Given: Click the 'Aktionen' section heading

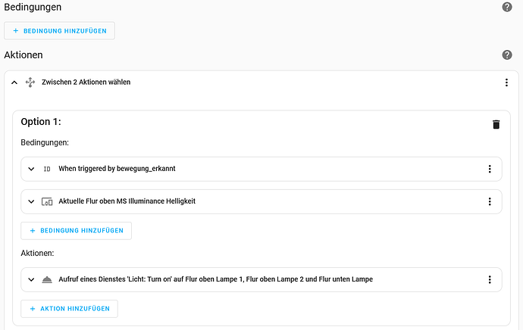Looking at the screenshot, I should (23, 55).
